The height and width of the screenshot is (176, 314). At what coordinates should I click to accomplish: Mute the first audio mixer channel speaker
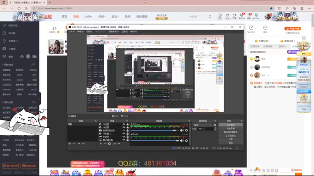[x=181, y=130]
